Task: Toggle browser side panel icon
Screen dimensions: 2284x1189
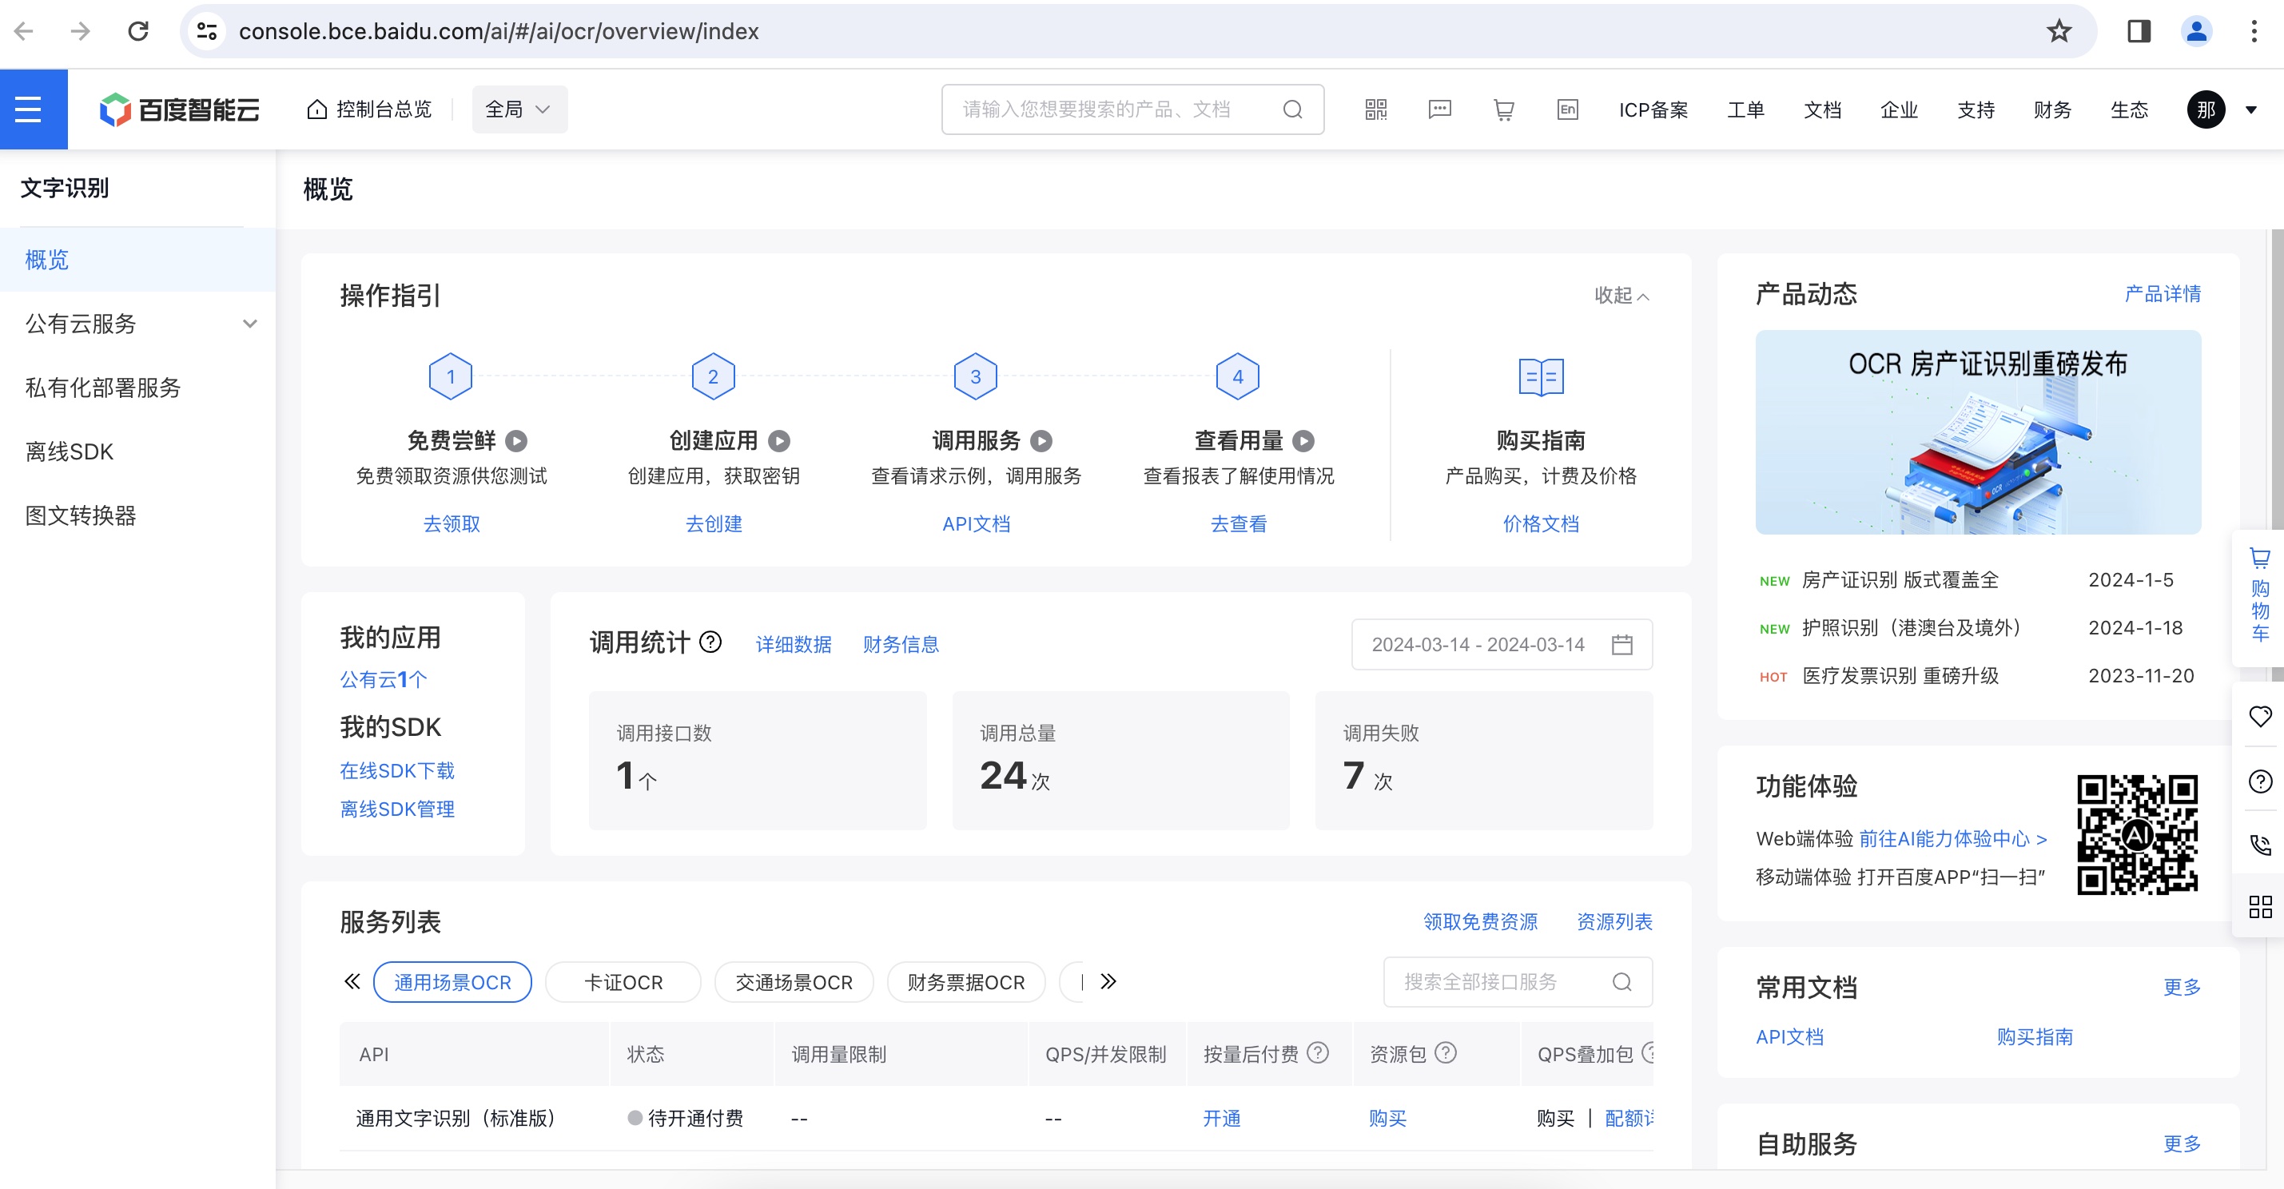Action: [x=2139, y=31]
